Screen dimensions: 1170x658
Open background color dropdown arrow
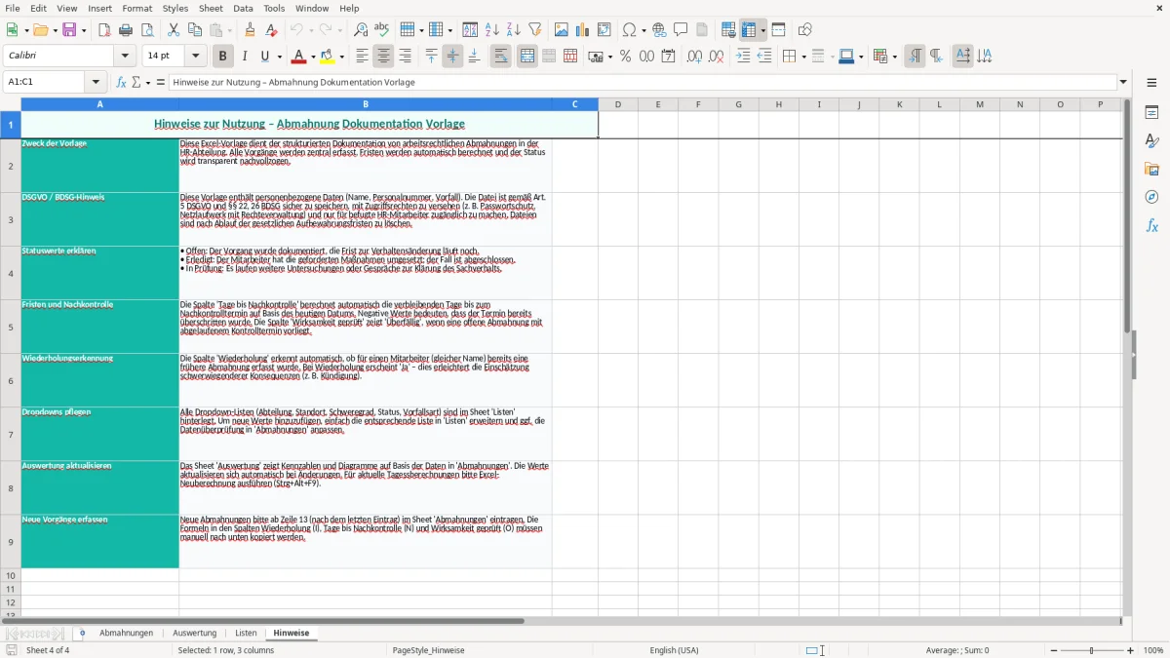342,57
